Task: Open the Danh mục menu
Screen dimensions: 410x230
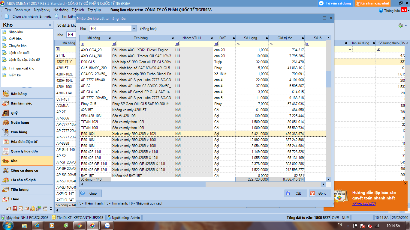Action: [23, 10]
